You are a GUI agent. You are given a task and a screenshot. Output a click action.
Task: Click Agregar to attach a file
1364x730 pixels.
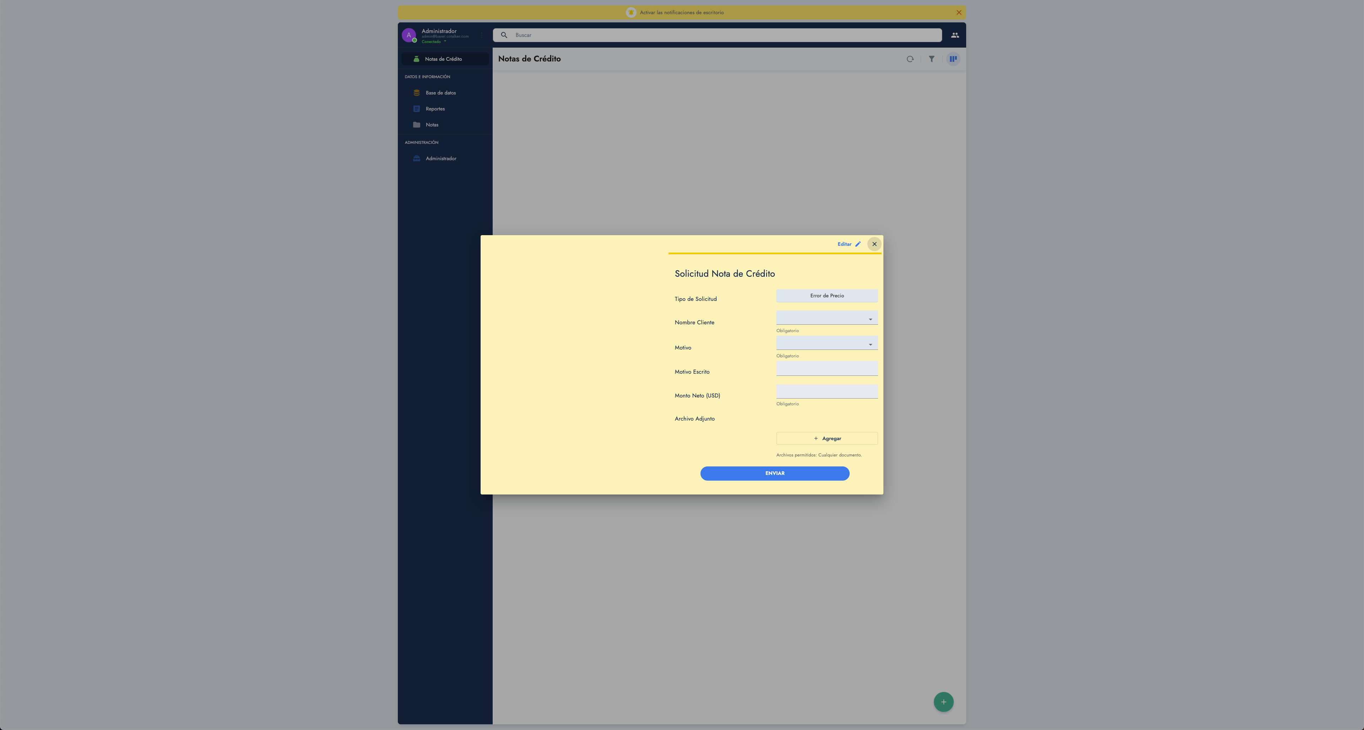[x=827, y=438]
